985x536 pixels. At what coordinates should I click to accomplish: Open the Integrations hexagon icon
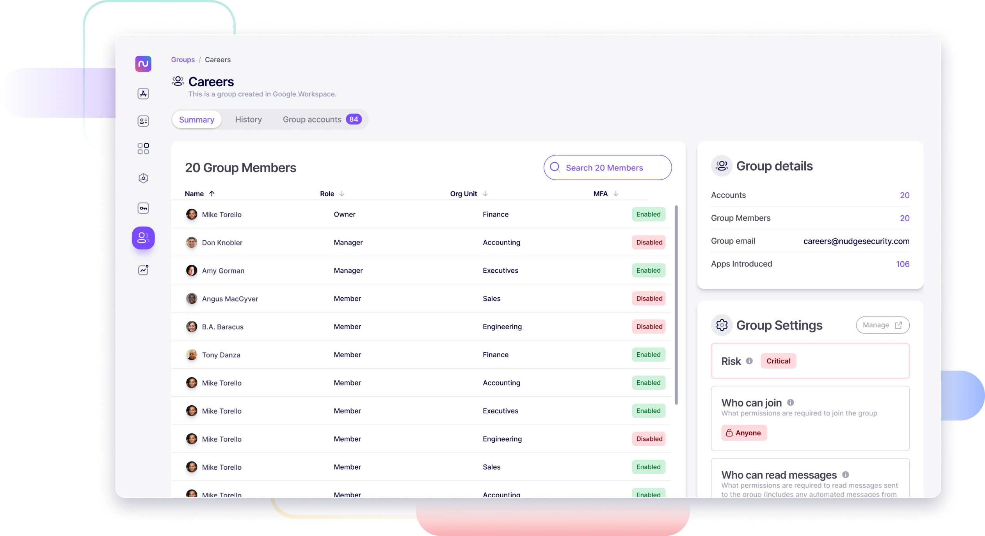143,178
